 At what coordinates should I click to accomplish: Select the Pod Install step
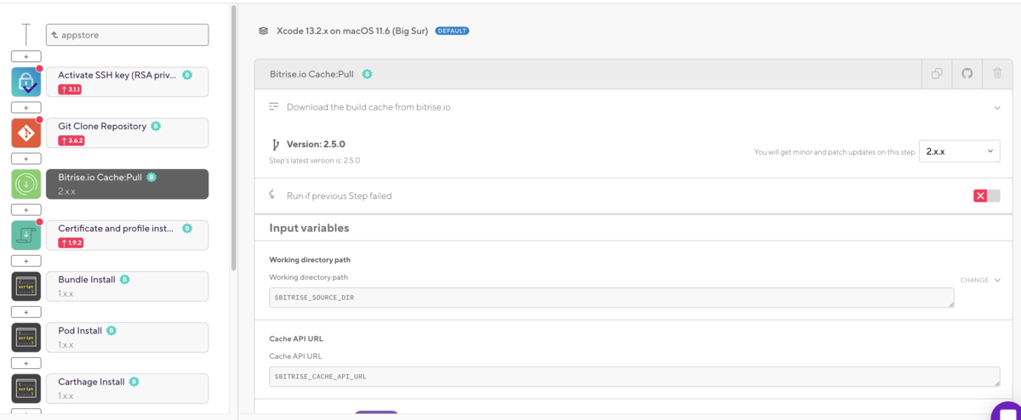(127, 337)
